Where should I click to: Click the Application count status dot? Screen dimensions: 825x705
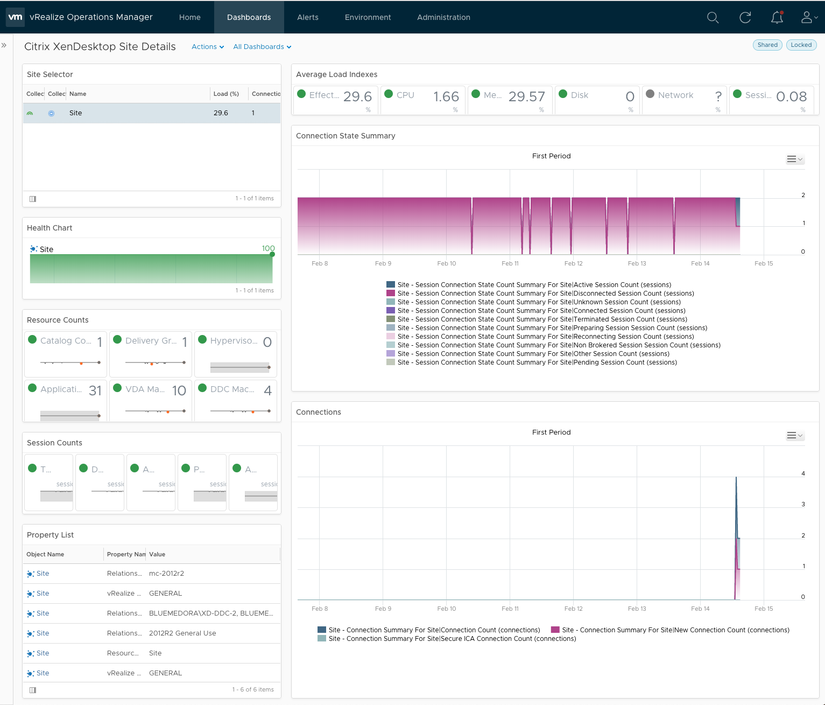pyautogui.click(x=32, y=388)
